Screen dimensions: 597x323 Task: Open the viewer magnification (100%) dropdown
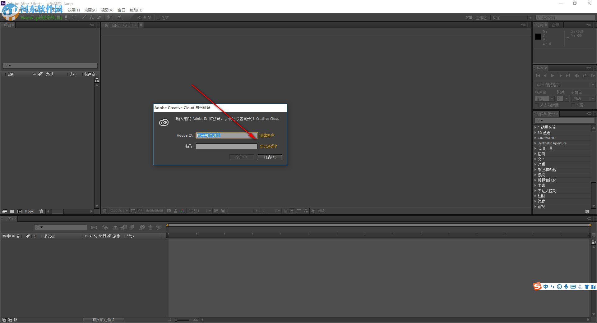(x=119, y=211)
